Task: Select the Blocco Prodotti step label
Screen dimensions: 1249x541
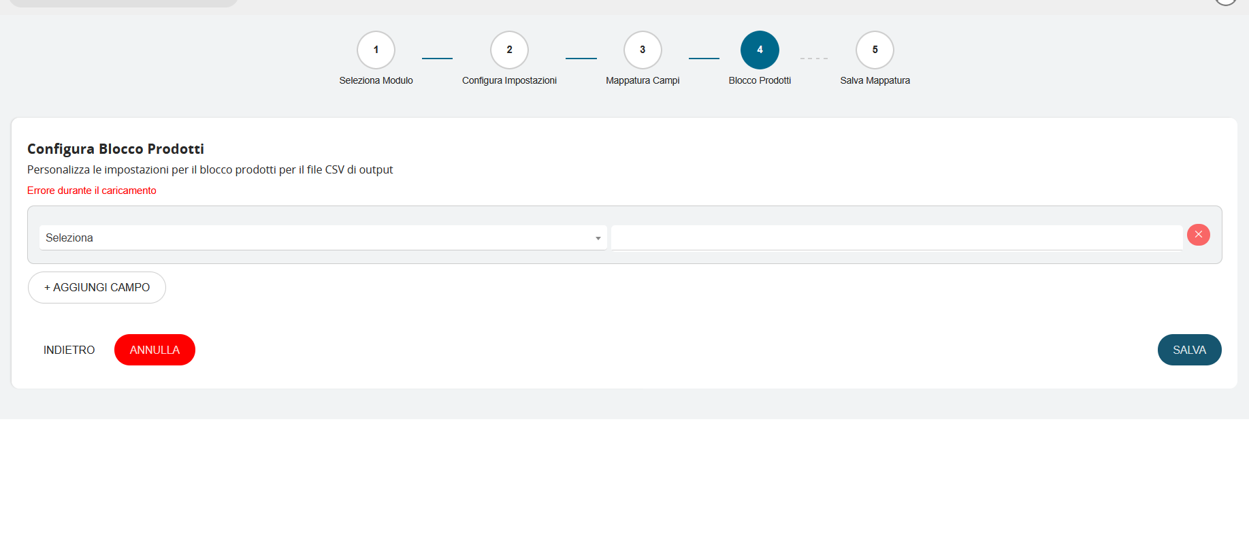Action: 760,80
